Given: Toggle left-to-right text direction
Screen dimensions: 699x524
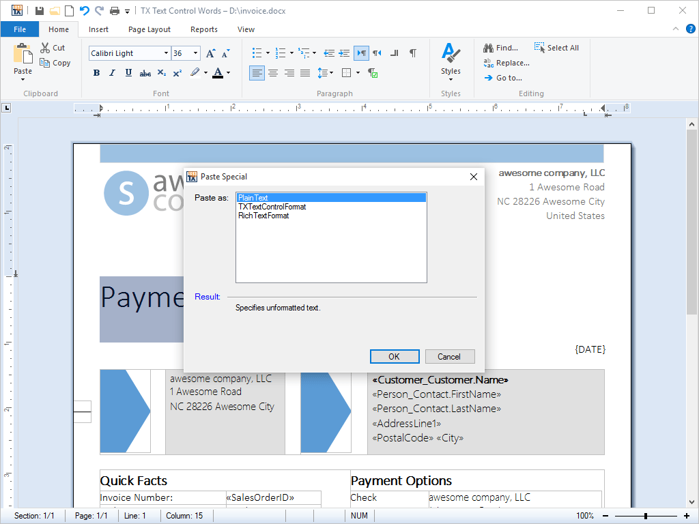Looking at the screenshot, I should (361, 53).
